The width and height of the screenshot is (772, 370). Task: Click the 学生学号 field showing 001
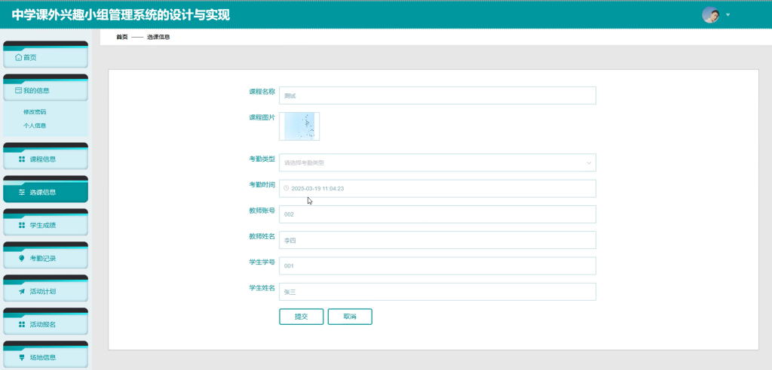(x=438, y=265)
